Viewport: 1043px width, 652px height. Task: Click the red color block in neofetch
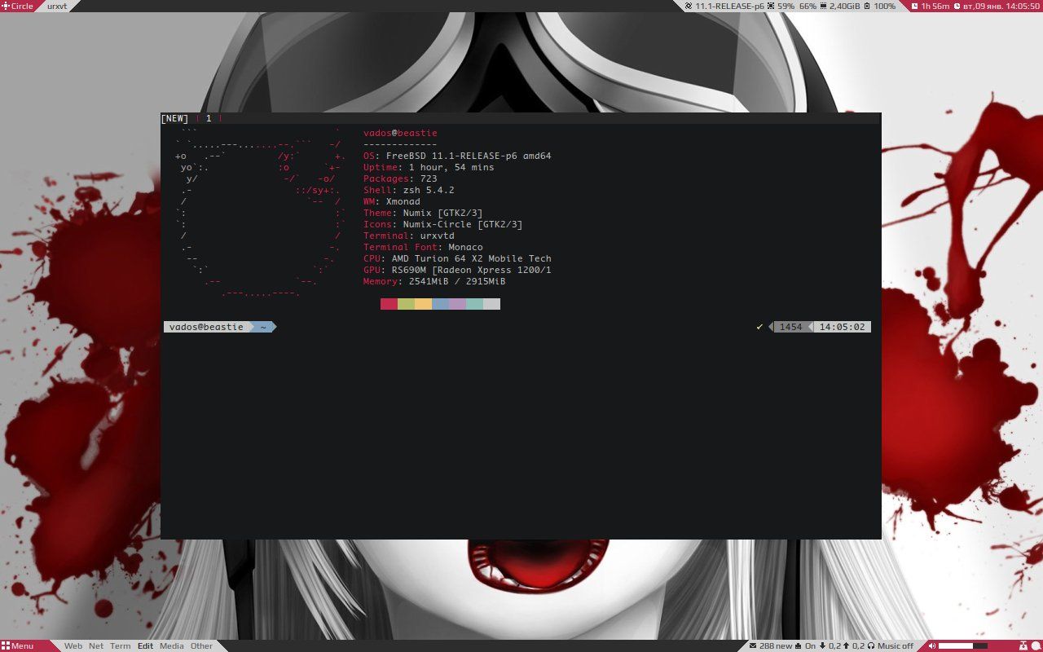(389, 304)
